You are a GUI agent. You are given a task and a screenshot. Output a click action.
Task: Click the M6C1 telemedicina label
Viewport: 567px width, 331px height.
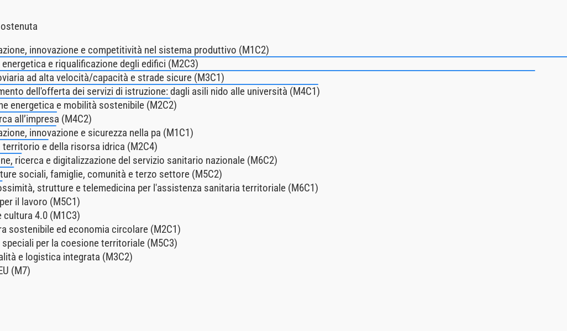click(x=159, y=188)
